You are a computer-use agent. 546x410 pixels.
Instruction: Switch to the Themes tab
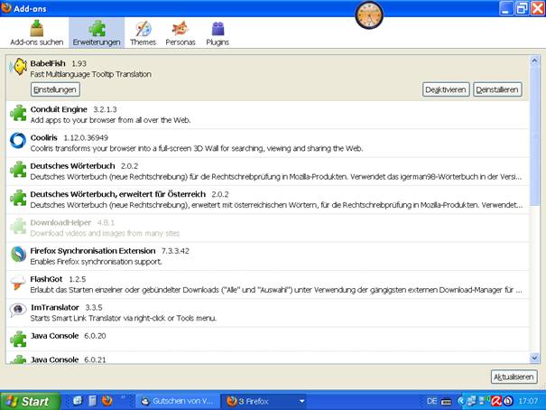click(x=143, y=33)
